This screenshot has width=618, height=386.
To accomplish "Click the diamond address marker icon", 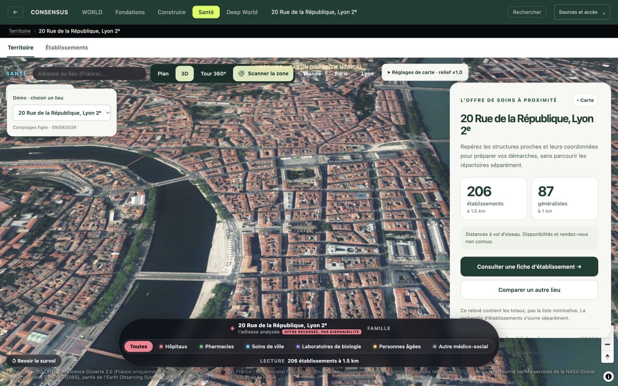I will click(x=232, y=328).
